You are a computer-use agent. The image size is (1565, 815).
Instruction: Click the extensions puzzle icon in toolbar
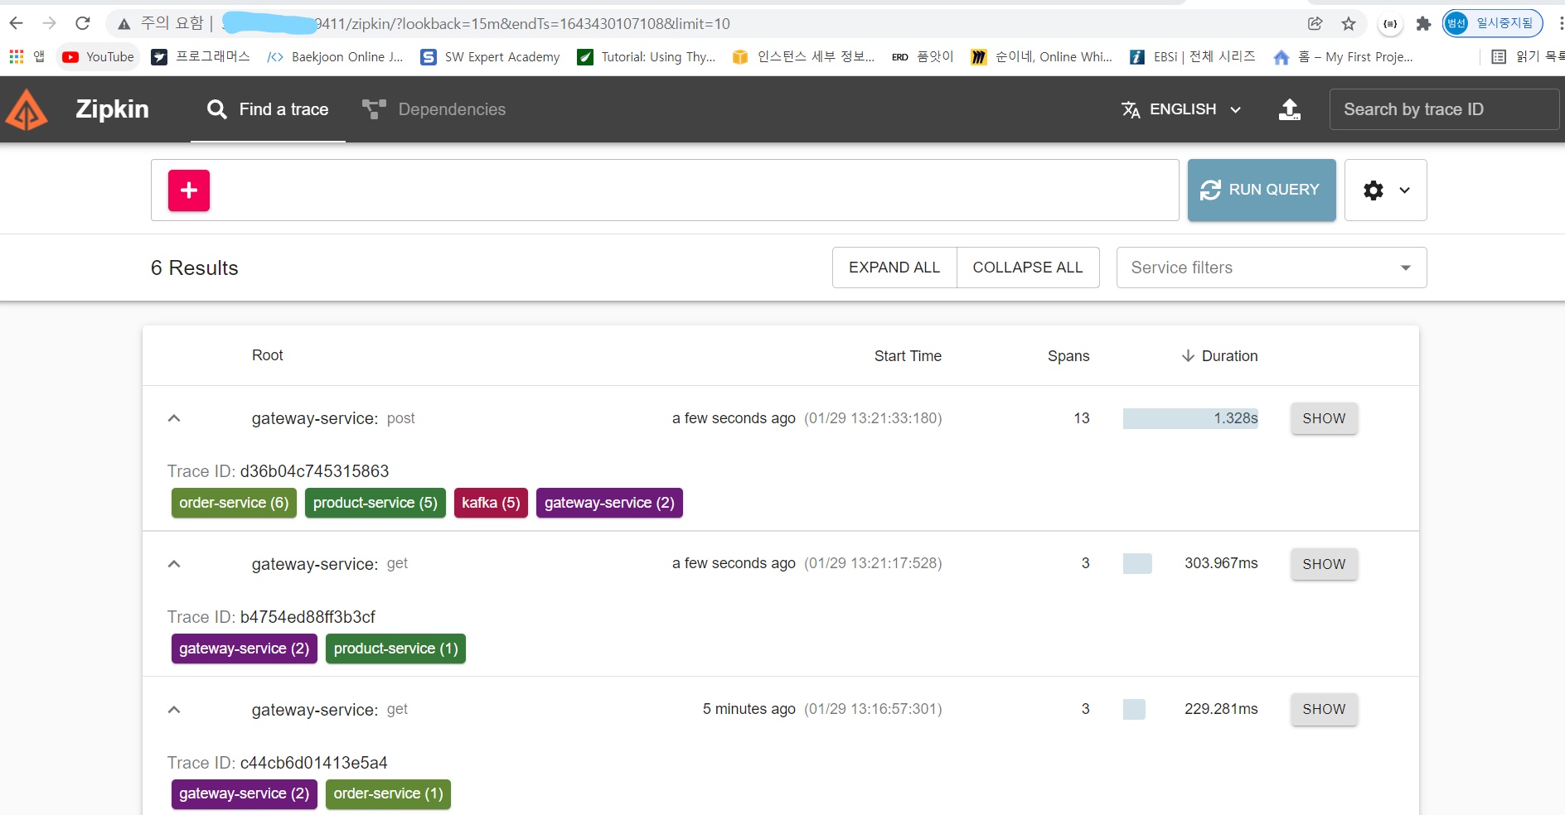pos(1424,23)
